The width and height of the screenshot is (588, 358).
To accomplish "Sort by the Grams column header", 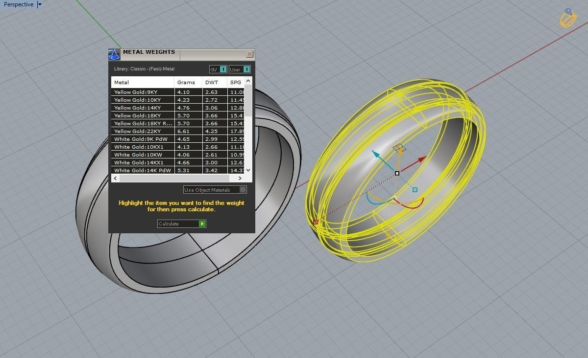I will 188,82.
